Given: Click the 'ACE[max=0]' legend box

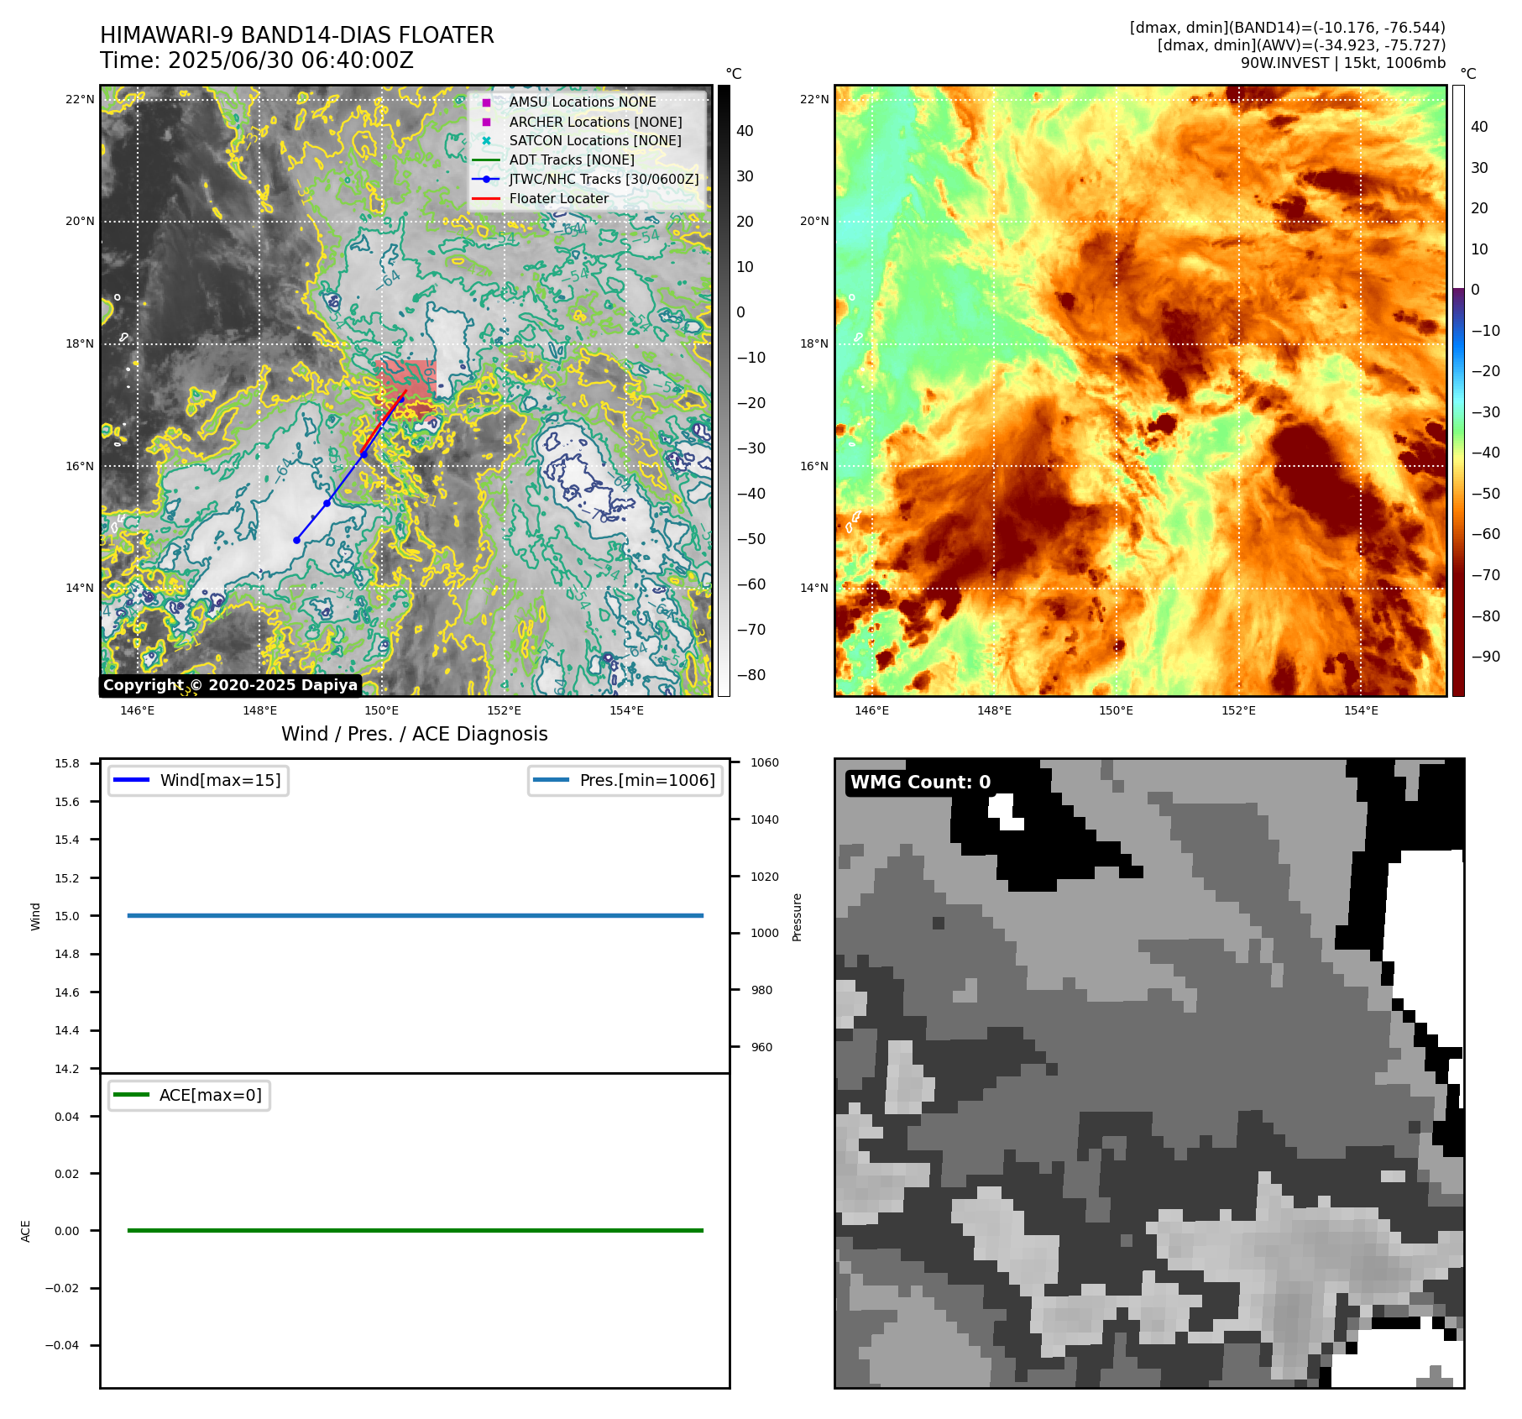Looking at the screenshot, I should [x=189, y=1096].
